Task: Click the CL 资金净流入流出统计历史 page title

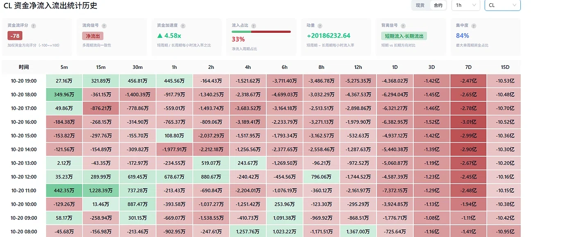Action: click(50, 6)
